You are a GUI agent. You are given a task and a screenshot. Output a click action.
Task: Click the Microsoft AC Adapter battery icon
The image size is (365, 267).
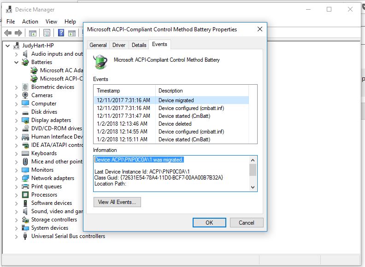pos(34,70)
